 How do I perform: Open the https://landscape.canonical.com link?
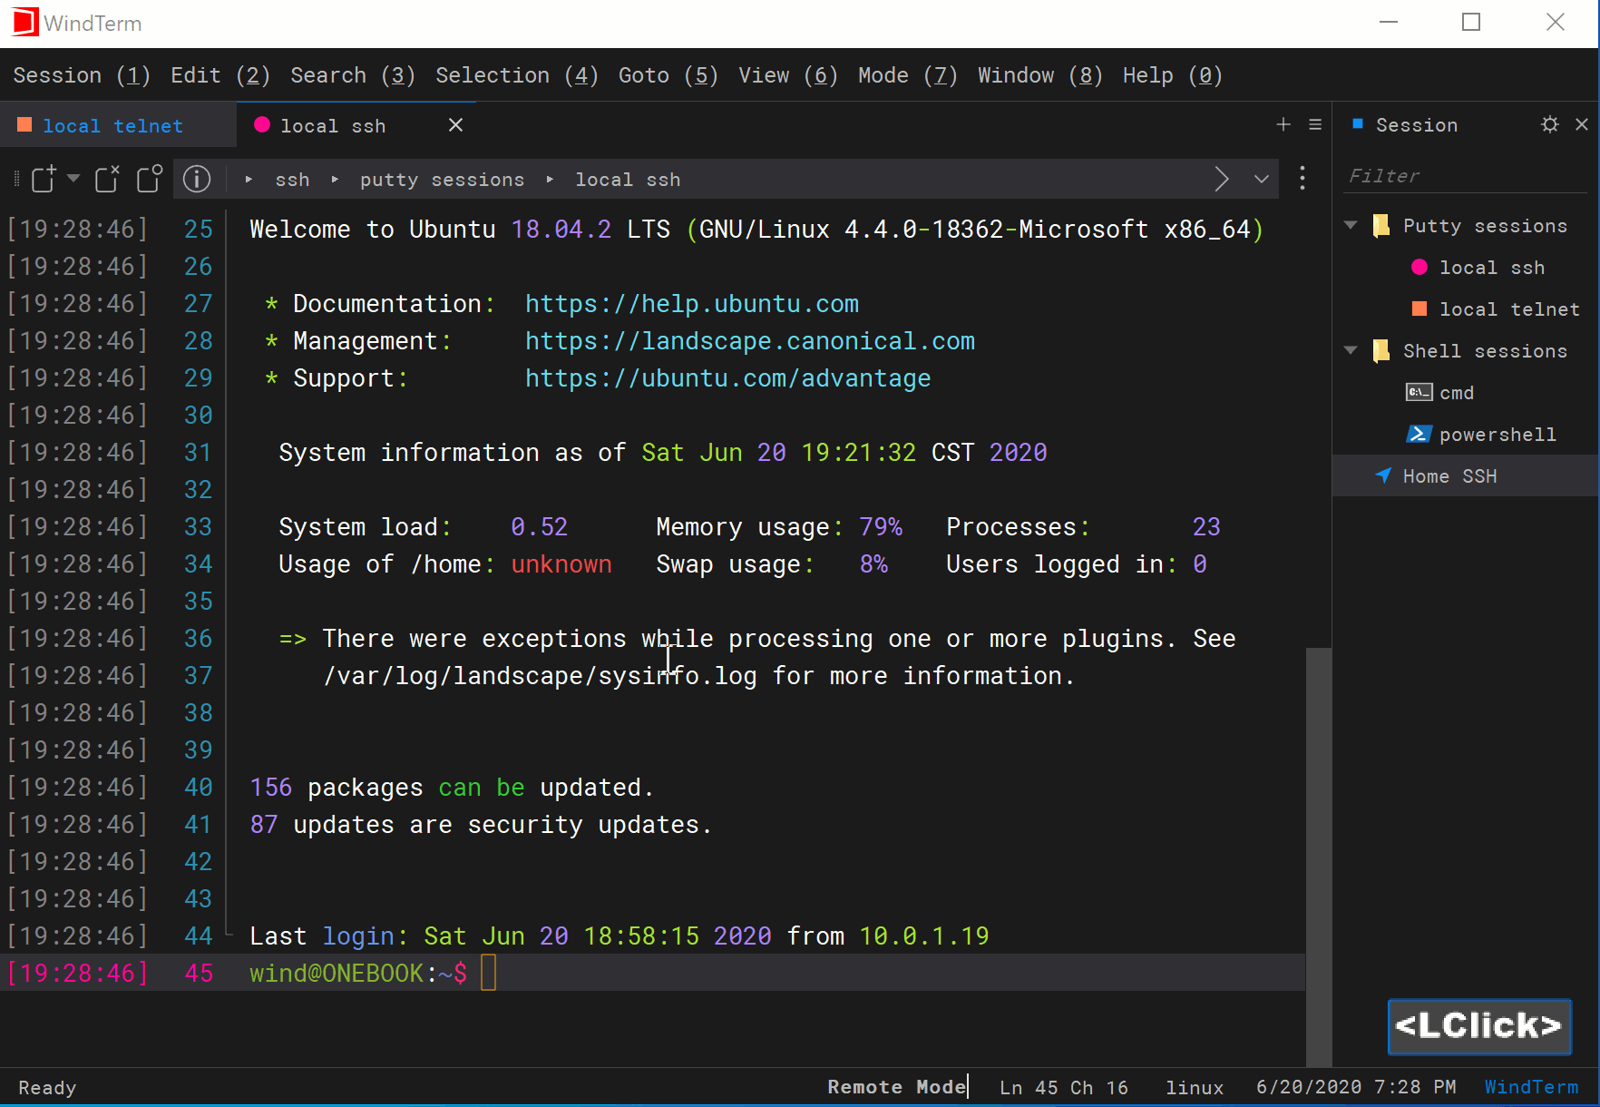(750, 341)
